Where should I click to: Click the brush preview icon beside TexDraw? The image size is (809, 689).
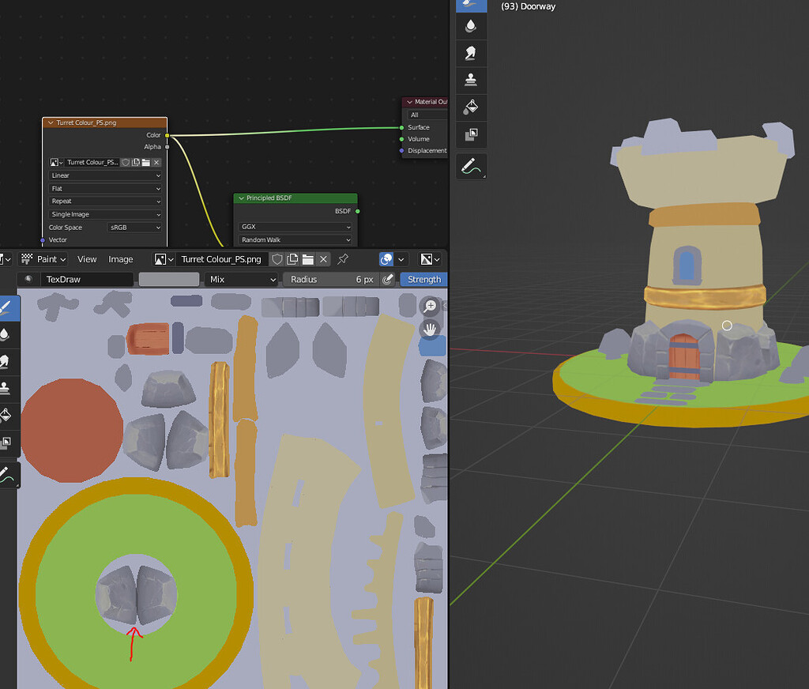[28, 279]
